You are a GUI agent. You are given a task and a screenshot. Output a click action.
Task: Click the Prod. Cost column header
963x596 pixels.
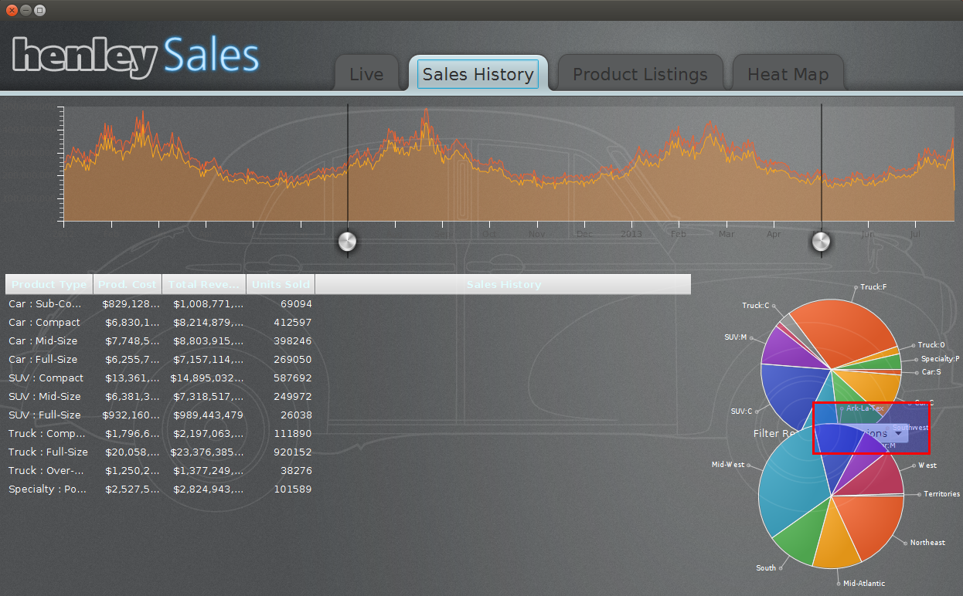[128, 285]
